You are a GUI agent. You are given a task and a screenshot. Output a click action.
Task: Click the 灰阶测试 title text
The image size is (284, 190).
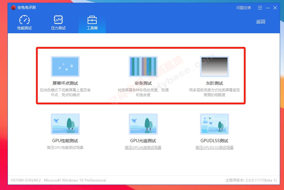(215, 83)
